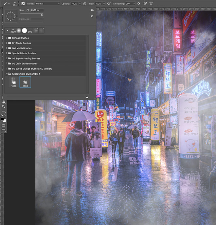Viewport: 216px width, 225px height.
Task: Expand the Special Effects Brushes folder
Action: [7, 53]
